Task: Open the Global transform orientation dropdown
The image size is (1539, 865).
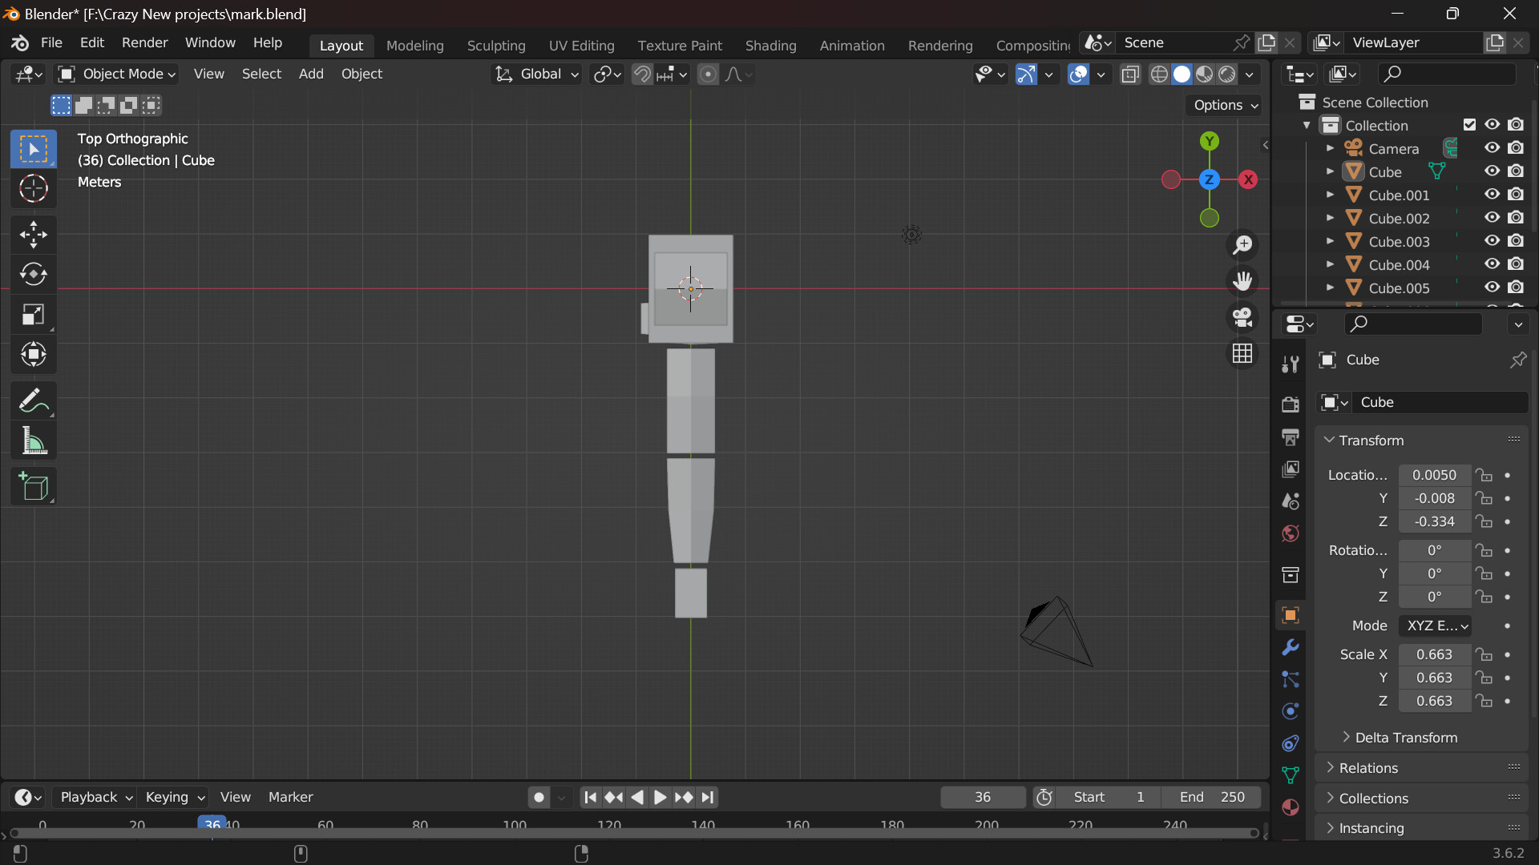Action: click(x=535, y=74)
